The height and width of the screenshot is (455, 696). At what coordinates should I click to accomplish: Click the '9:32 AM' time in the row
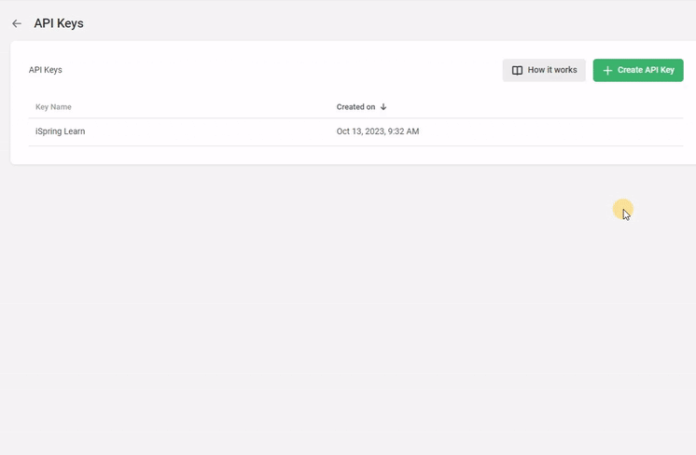pos(402,131)
